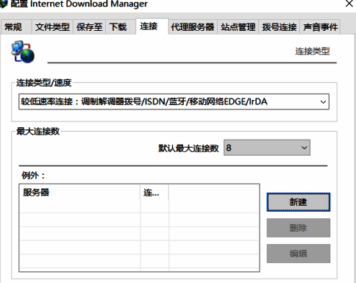The height and width of the screenshot is (283, 356).
Task: Go to the 声音事件 tab
Action: pyautogui.click(x=320, y=26)
